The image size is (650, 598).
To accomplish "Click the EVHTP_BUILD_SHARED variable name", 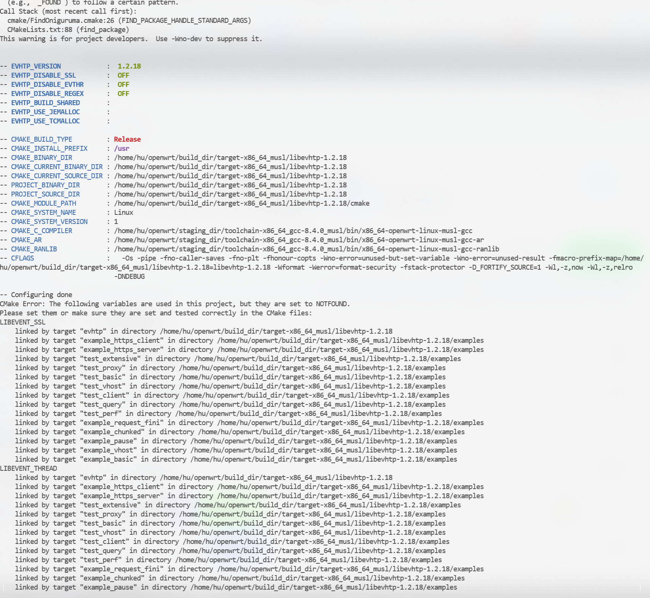I will [45, 103].
